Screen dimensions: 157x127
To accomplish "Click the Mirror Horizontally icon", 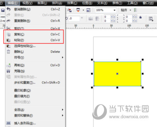I will [91, 19].
